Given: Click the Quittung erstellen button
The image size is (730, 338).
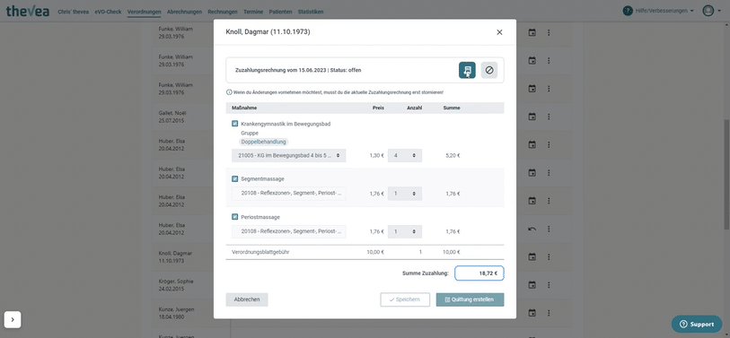Looking at the screenshot, I should [x=470, y=299].
